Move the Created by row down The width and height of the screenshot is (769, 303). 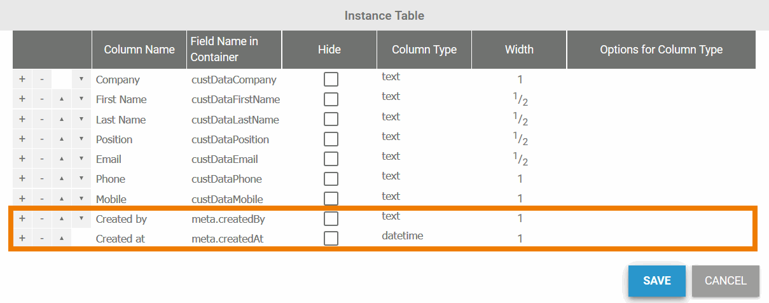pos(81,219)
